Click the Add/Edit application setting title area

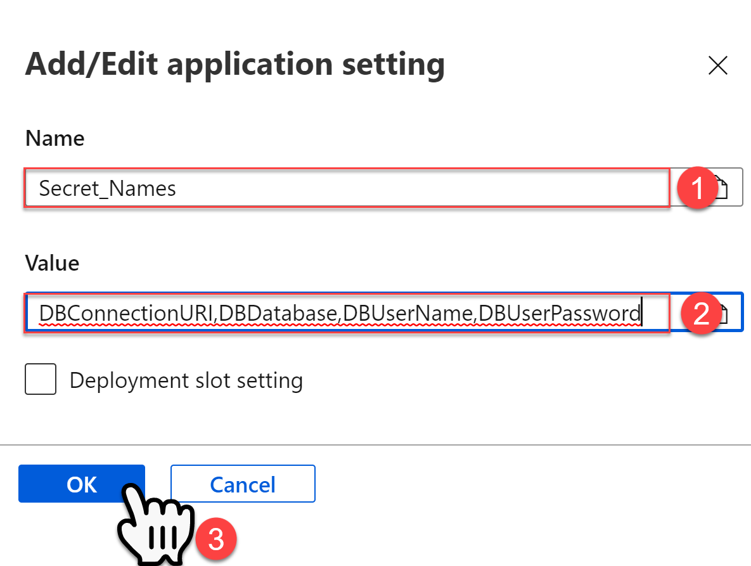(x=234, y=63)
